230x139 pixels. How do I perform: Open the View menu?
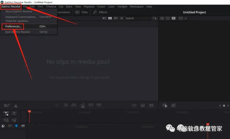coord(78,7)
